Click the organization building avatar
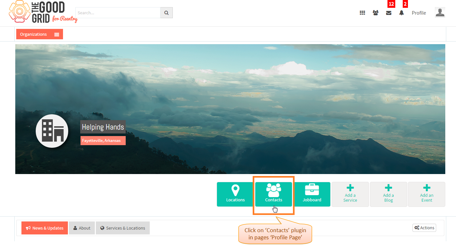The height and width of the screenshot is (251, 456). 52,131
